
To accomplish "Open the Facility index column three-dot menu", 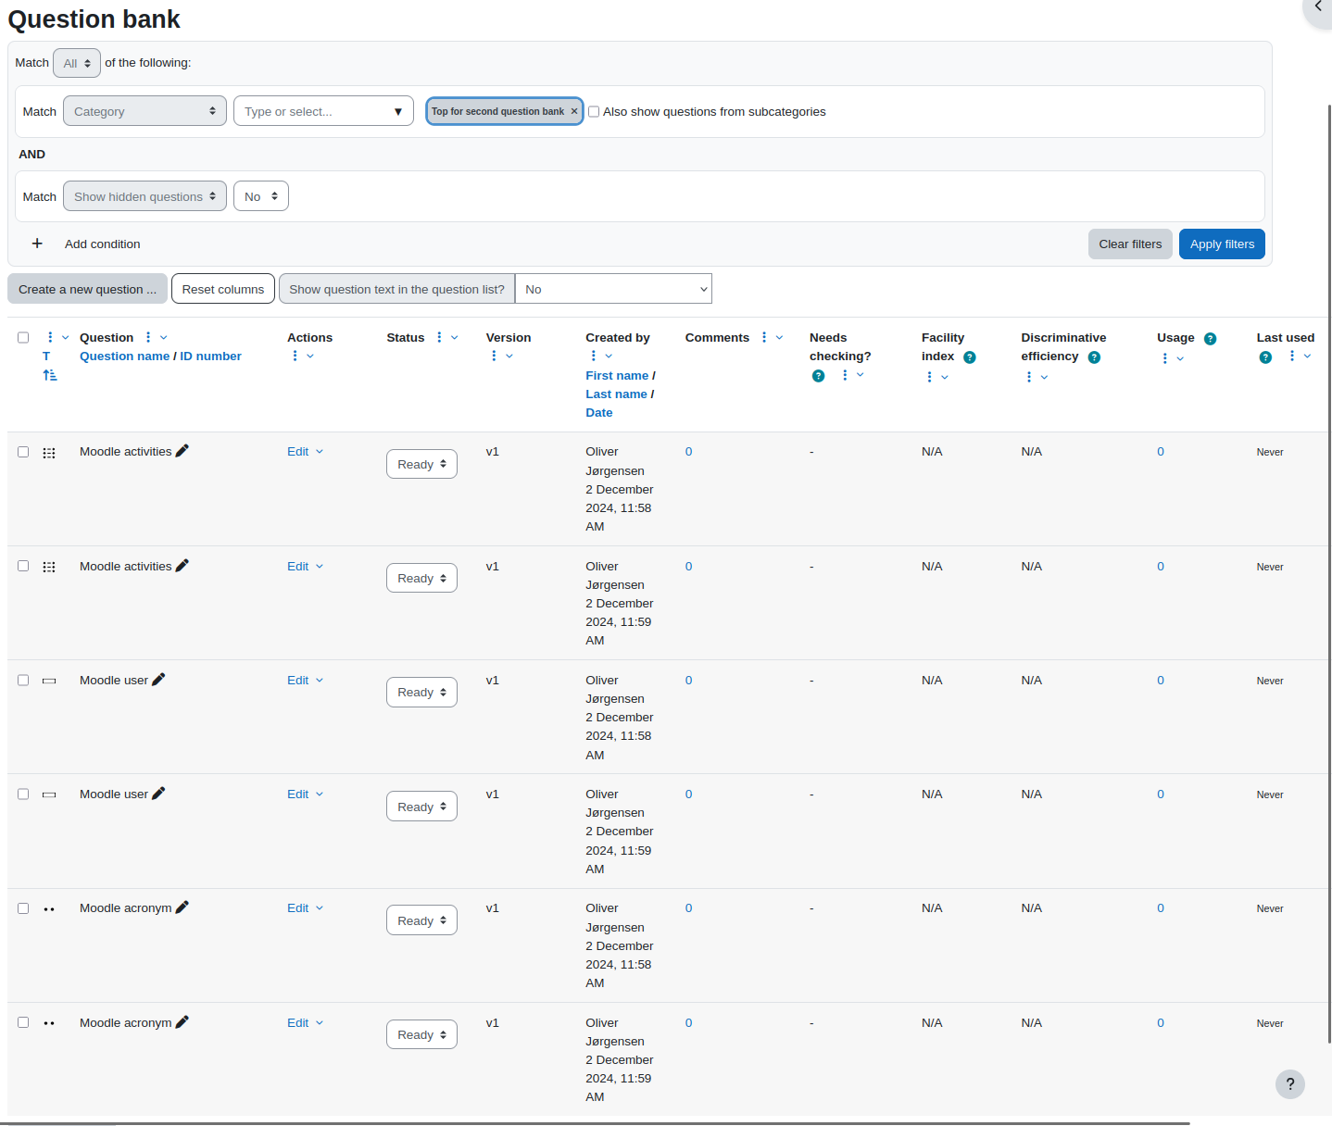I will 930,377.
